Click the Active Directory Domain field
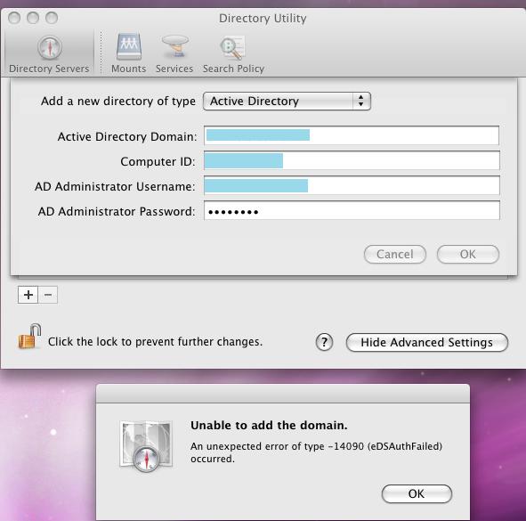Screen dimensions: 526x521 (x=352, y=135)
